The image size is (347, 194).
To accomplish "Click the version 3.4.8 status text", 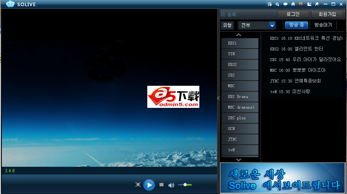I will (x=10, y=170).
